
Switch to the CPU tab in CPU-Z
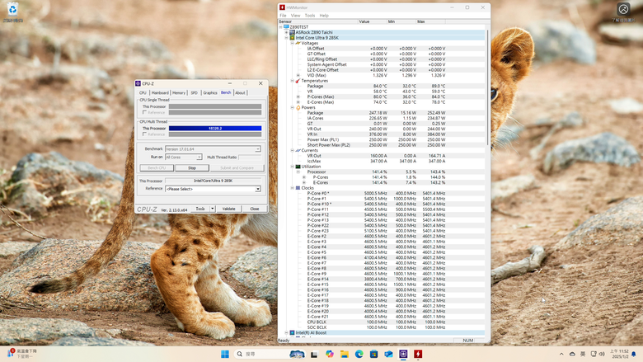point(143,92)
